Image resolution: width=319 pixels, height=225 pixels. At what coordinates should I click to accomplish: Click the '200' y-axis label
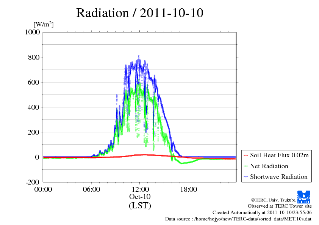34,132
